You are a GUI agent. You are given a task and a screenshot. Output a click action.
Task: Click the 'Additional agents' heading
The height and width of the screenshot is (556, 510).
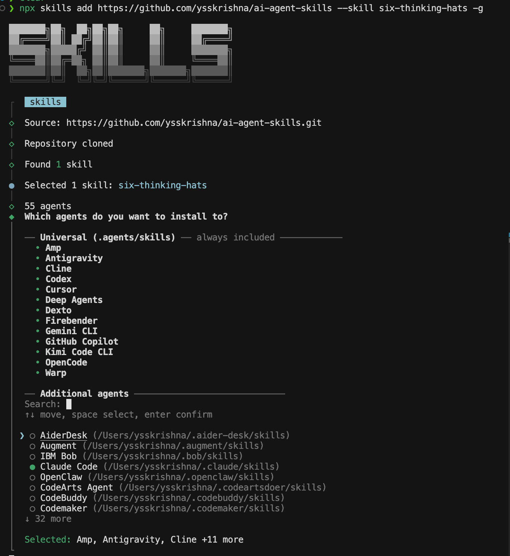85,394
